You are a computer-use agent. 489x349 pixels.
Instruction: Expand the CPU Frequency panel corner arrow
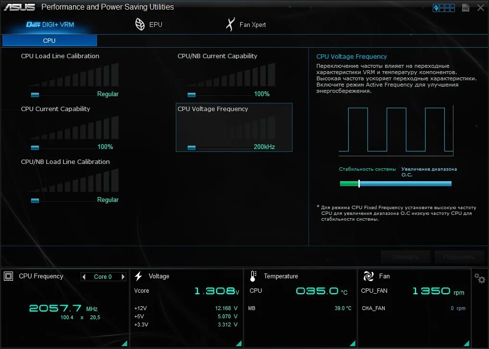(125, 343)
